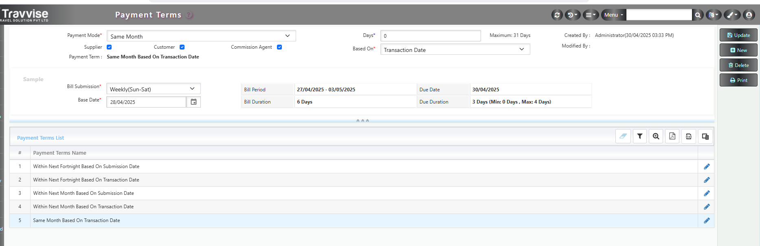Select row Within Next Month Based On Submission Date
Screen dimensions: 760x246
(362, 193)
